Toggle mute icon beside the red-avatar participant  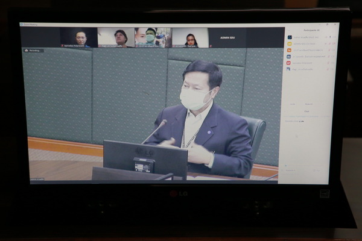329,63
